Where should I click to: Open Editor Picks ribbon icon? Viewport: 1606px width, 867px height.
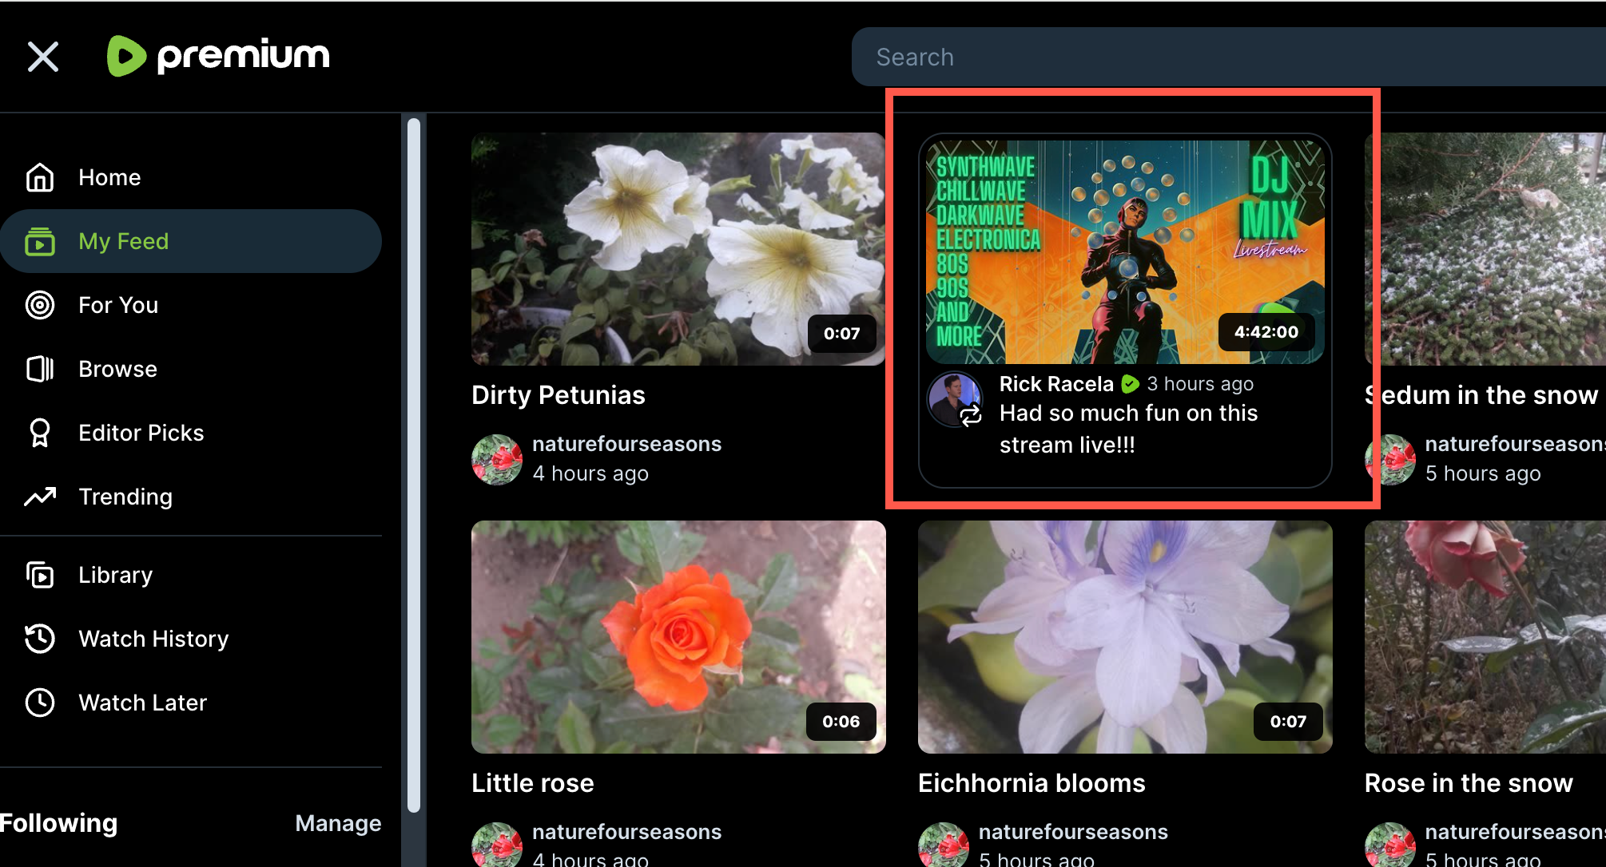40,433
